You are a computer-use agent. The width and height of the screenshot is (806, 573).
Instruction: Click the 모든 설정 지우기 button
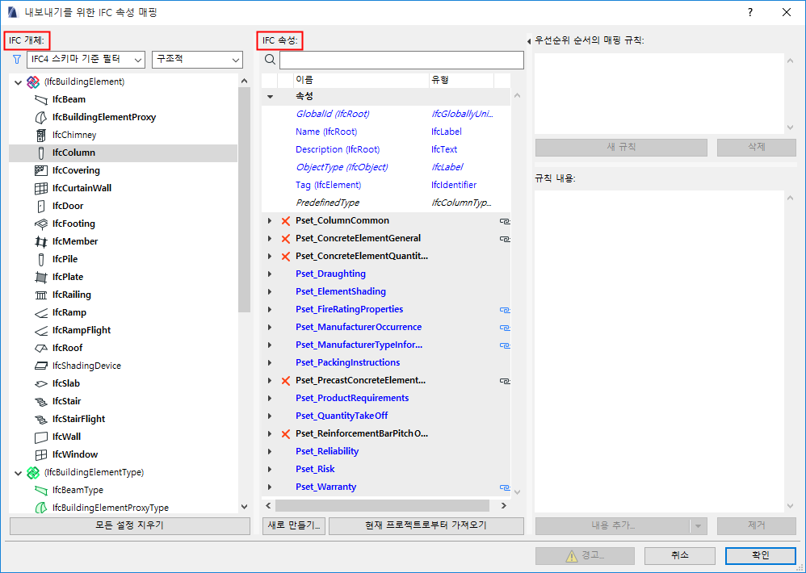[x=129, y=525]
